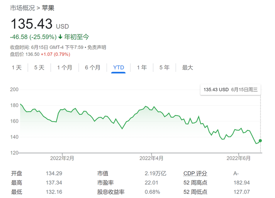This screenshot has width=275, height=198.
Task: Click the 120 y-axis label
Action: coord(14,153)
